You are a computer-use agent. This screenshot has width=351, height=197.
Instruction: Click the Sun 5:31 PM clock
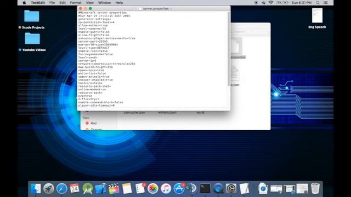[x=302, y=3]
